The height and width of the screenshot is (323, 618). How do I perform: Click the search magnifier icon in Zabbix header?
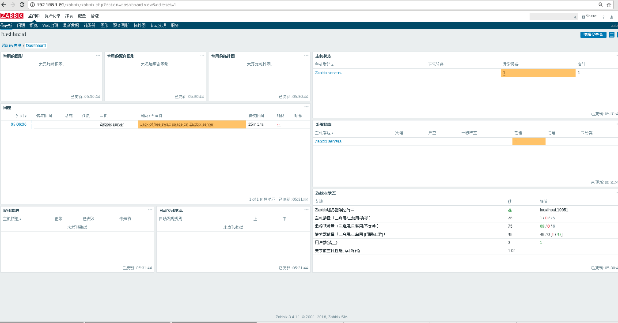point(575,17)
